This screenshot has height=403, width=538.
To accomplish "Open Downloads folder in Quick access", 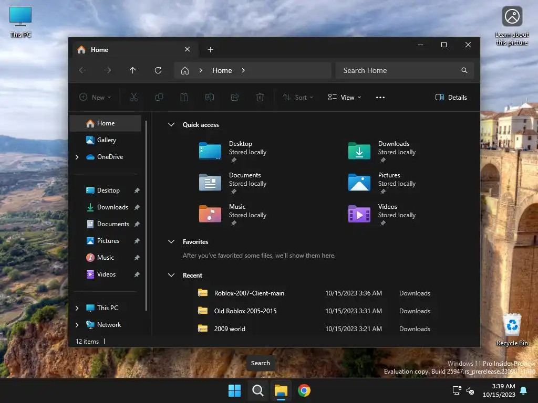I will (382, 151).
